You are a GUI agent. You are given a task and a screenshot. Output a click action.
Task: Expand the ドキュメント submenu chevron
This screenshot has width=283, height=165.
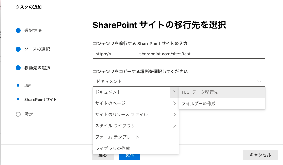click(x=174, y=92)
